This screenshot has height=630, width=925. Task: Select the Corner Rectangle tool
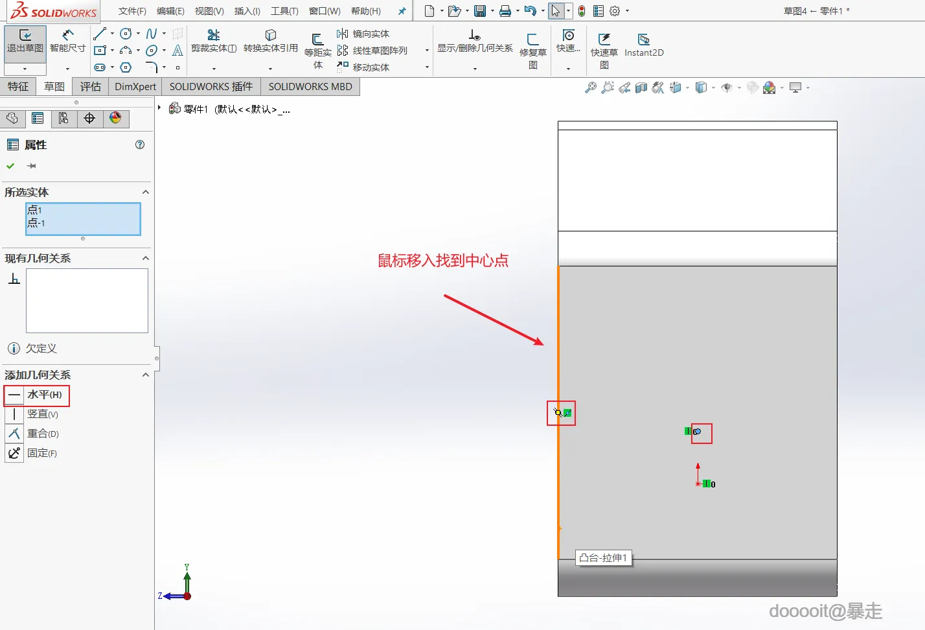tap(100, 50)
